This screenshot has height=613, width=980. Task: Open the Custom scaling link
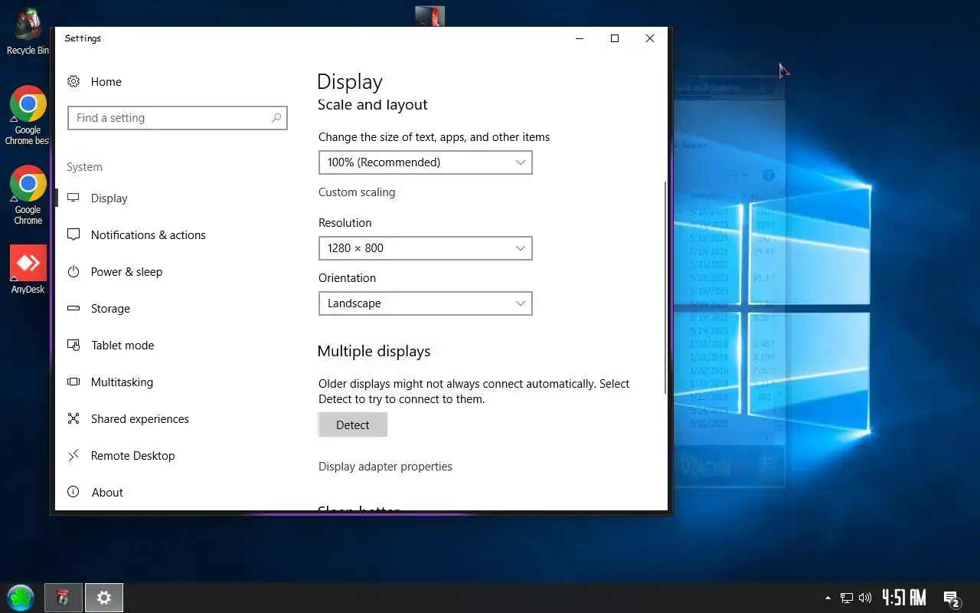click(357, 192)
